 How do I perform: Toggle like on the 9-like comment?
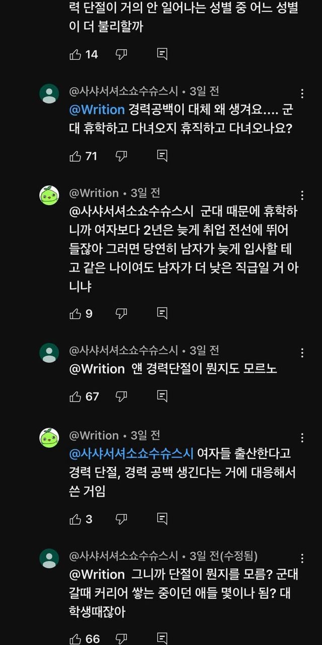coord(75,313)
